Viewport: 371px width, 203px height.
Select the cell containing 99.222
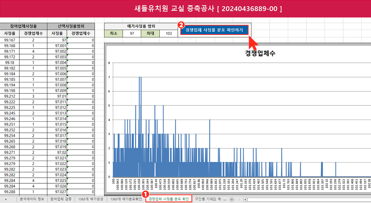(x=10, y=102)
